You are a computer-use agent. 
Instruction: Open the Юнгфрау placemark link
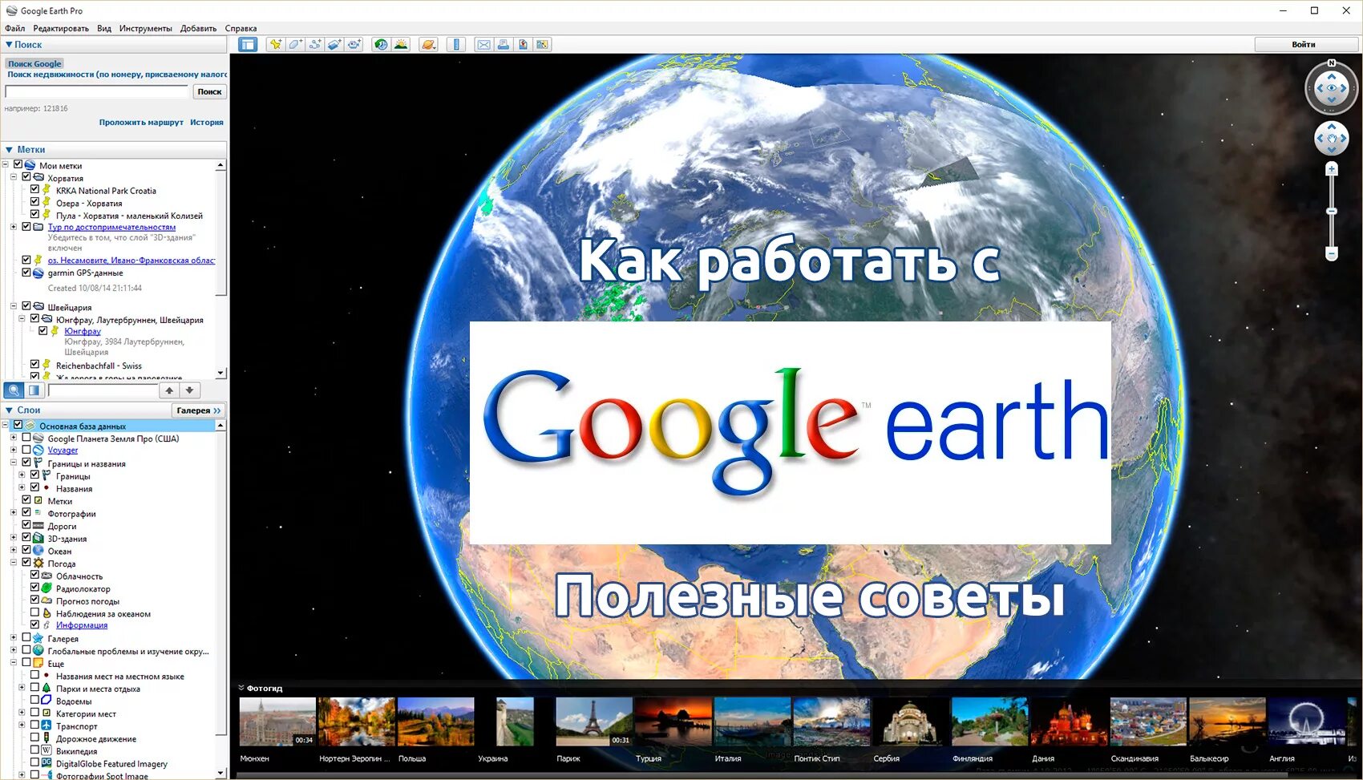(83, 331)
